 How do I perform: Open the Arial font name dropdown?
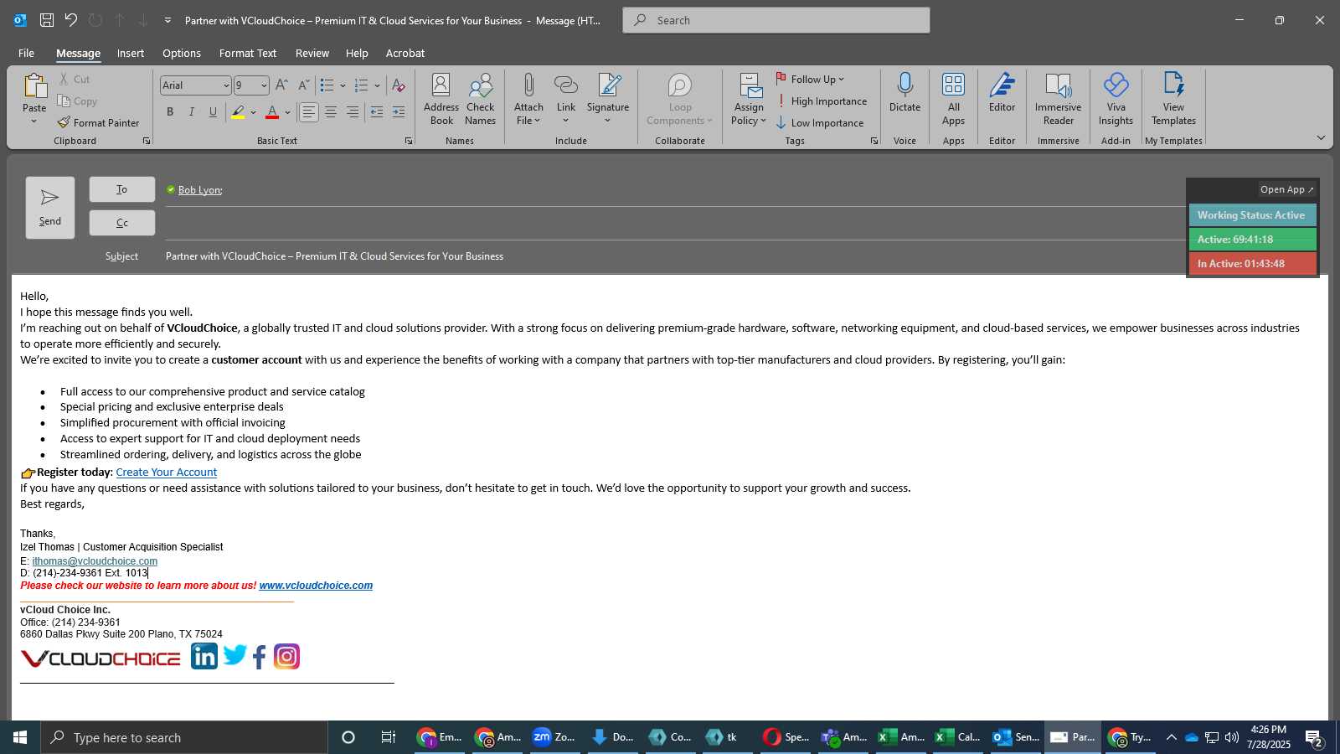coord(226,85)
